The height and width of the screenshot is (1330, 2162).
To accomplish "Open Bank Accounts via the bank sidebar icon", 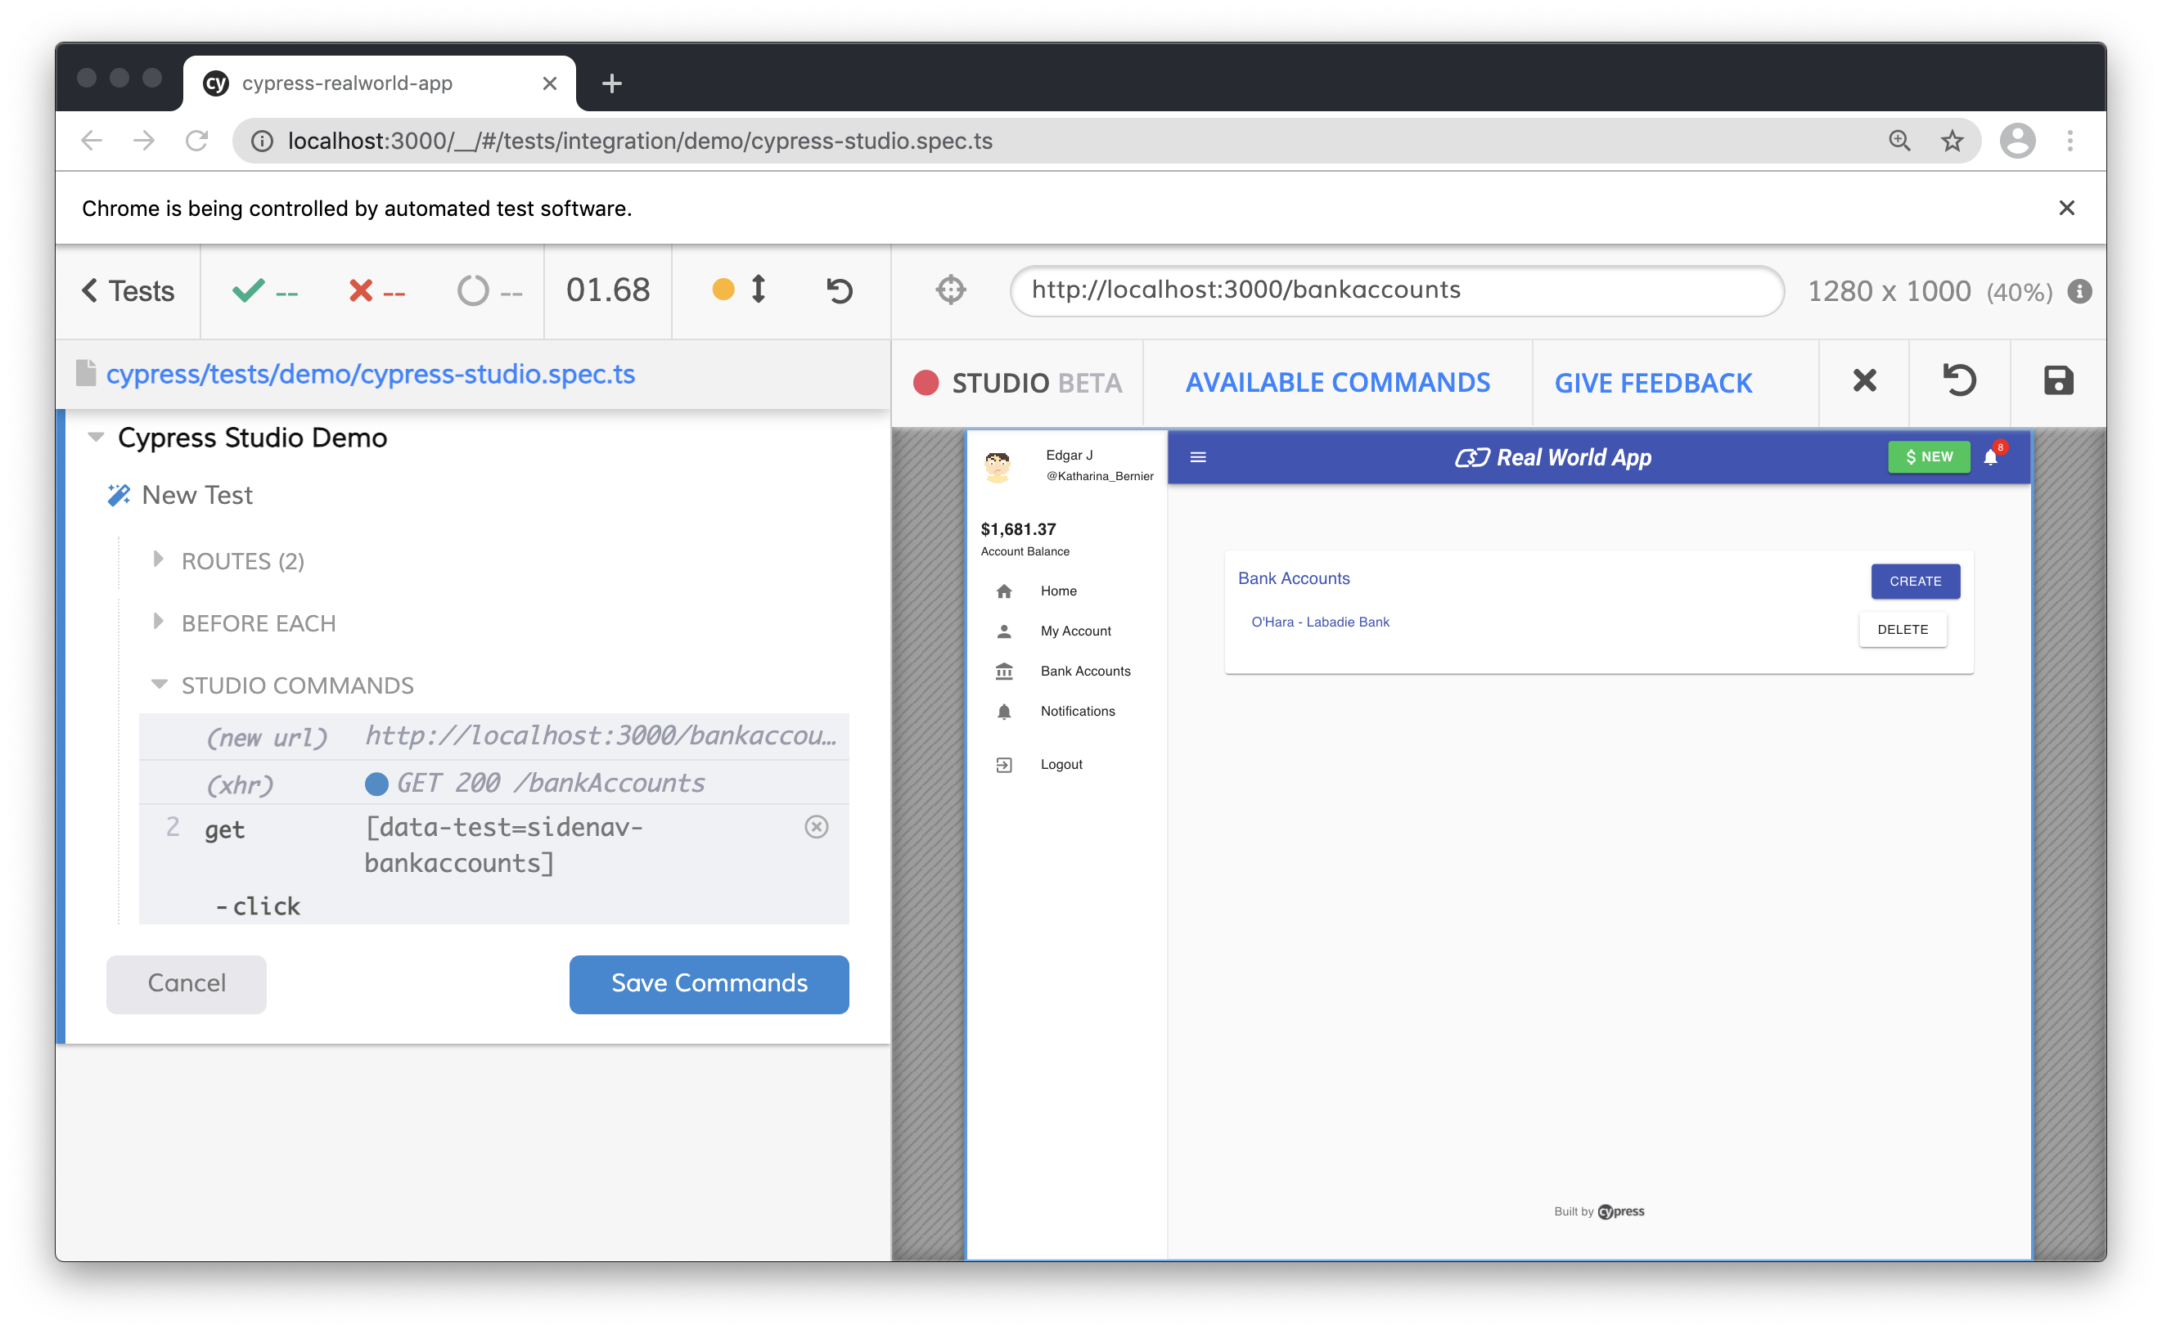I will coord(1004,670).
